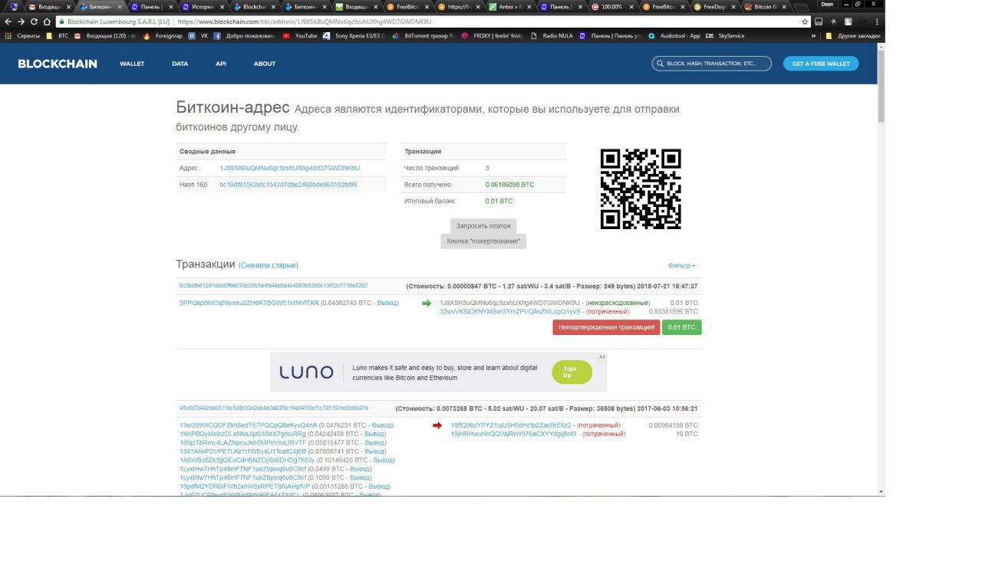Open transaction hash 4fbd370482bbb link

click(274, 408)
